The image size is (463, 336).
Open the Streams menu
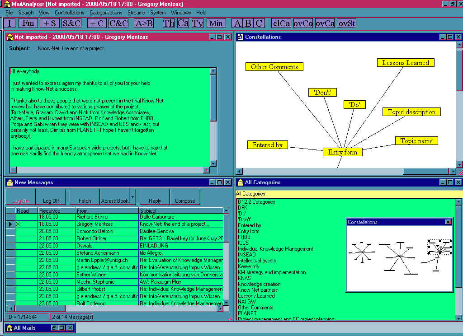(136, 13)
